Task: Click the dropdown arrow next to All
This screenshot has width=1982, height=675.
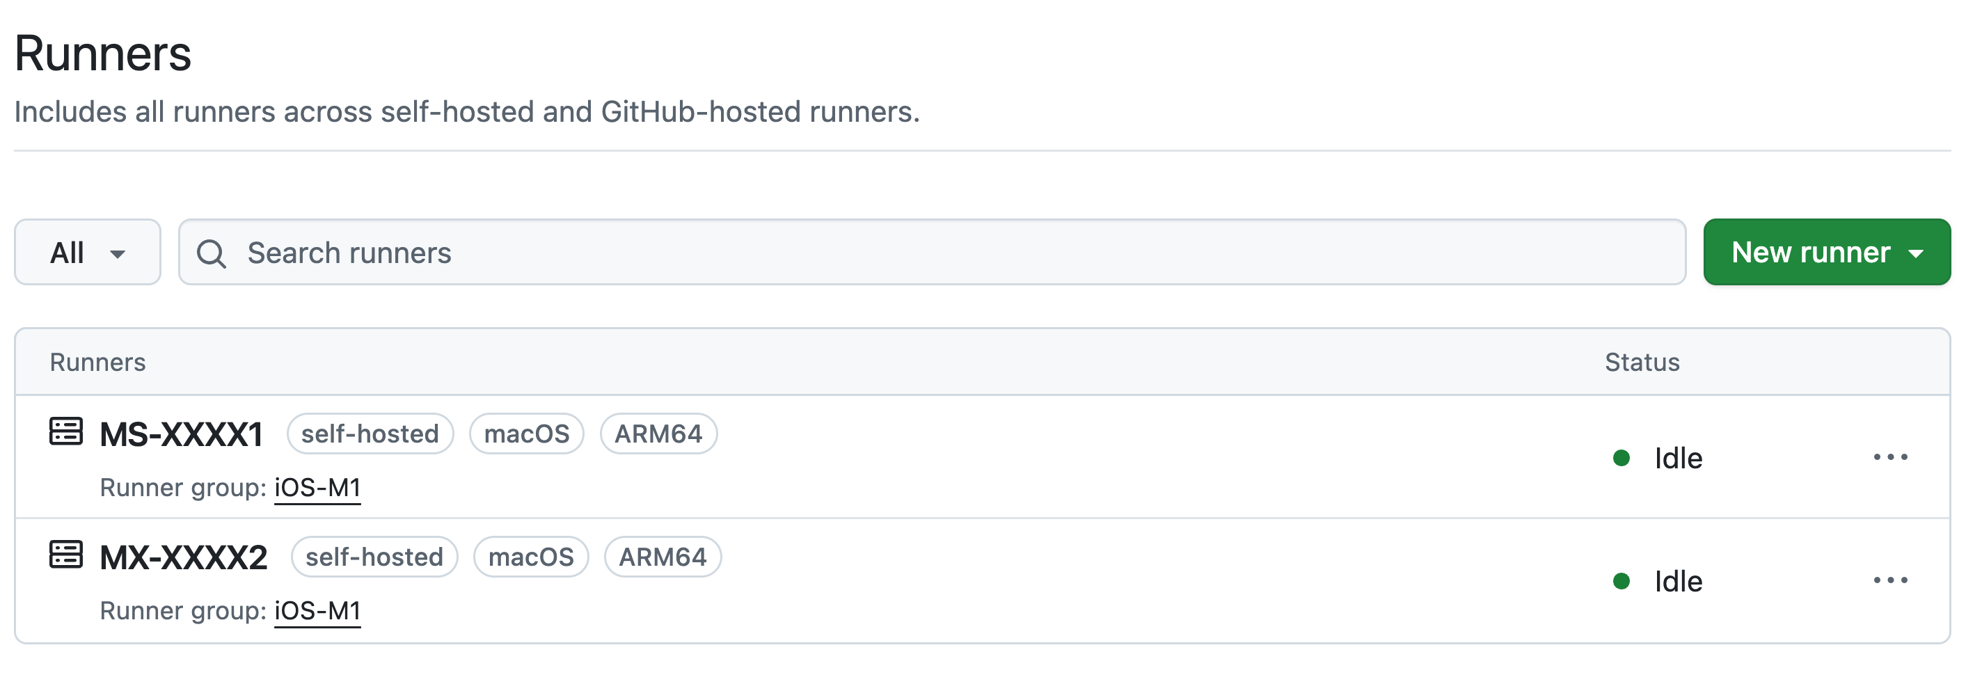Action: tap(119, 254)
